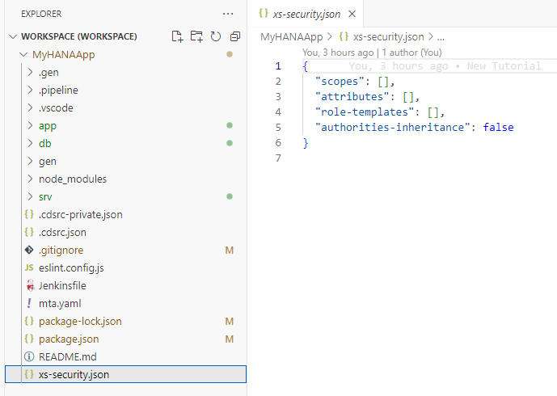The width and height of the screenshot is (557, 396).
Task: Click the braces icon beside package.json
Action: point(29,339)
